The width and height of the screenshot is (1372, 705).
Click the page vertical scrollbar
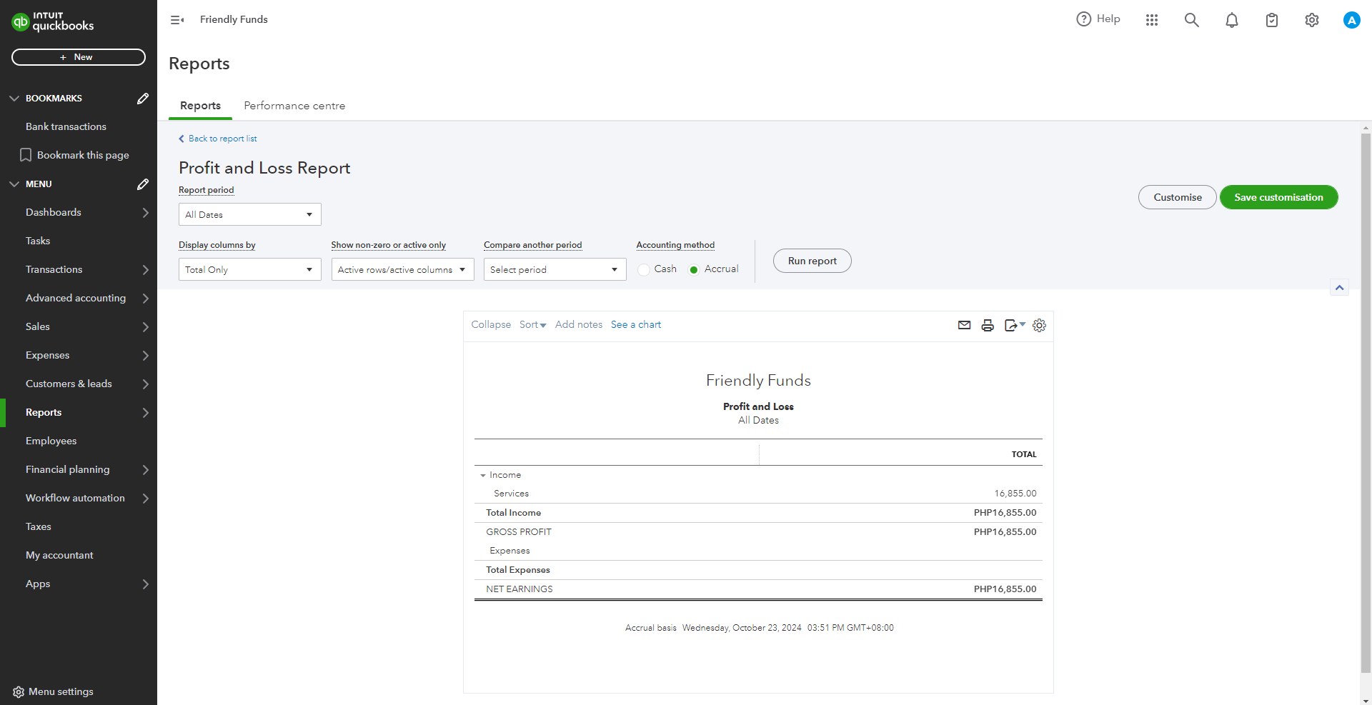1366,400
